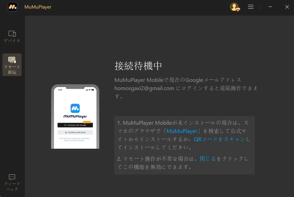Click the 閉じる link to disable
Viewport: 294px width, 197px height.
click(208, 159)
